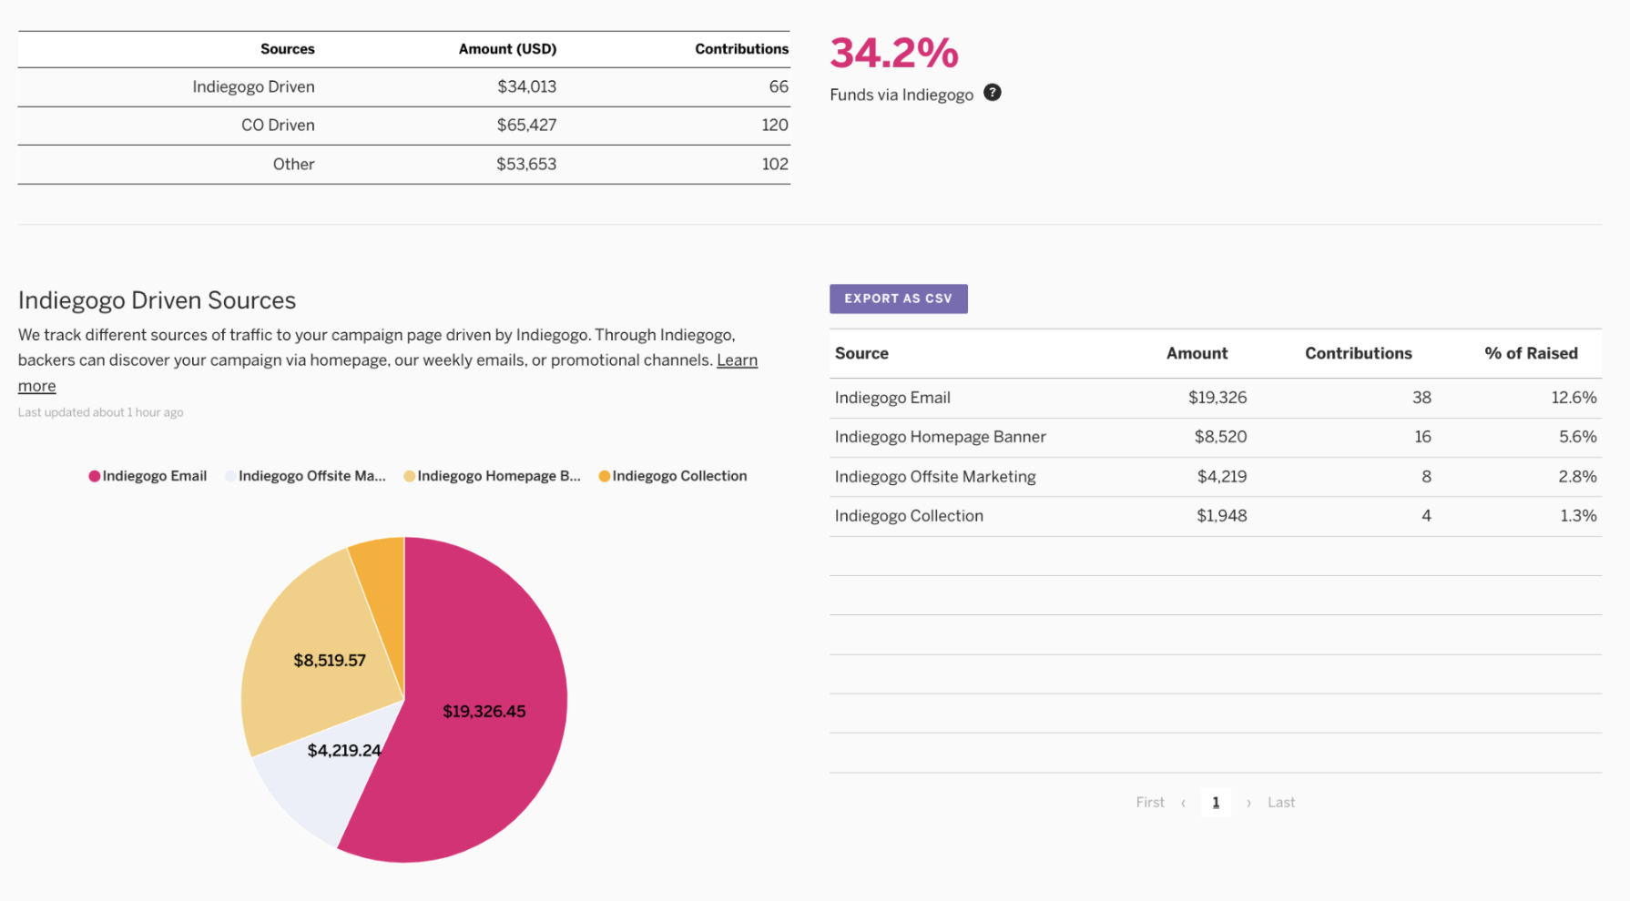Image resolution: width=1630 pixels, height=901 pixels.
Task: Click the Amount (USD) header
Action: [507, 49]
